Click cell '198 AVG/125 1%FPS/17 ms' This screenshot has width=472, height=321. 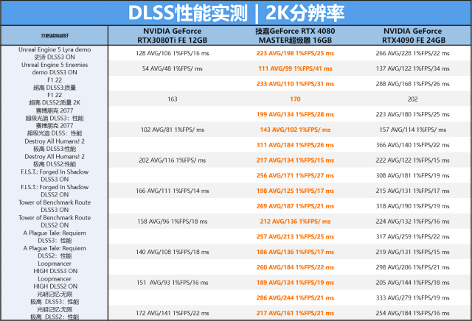(x=295, y=191)
